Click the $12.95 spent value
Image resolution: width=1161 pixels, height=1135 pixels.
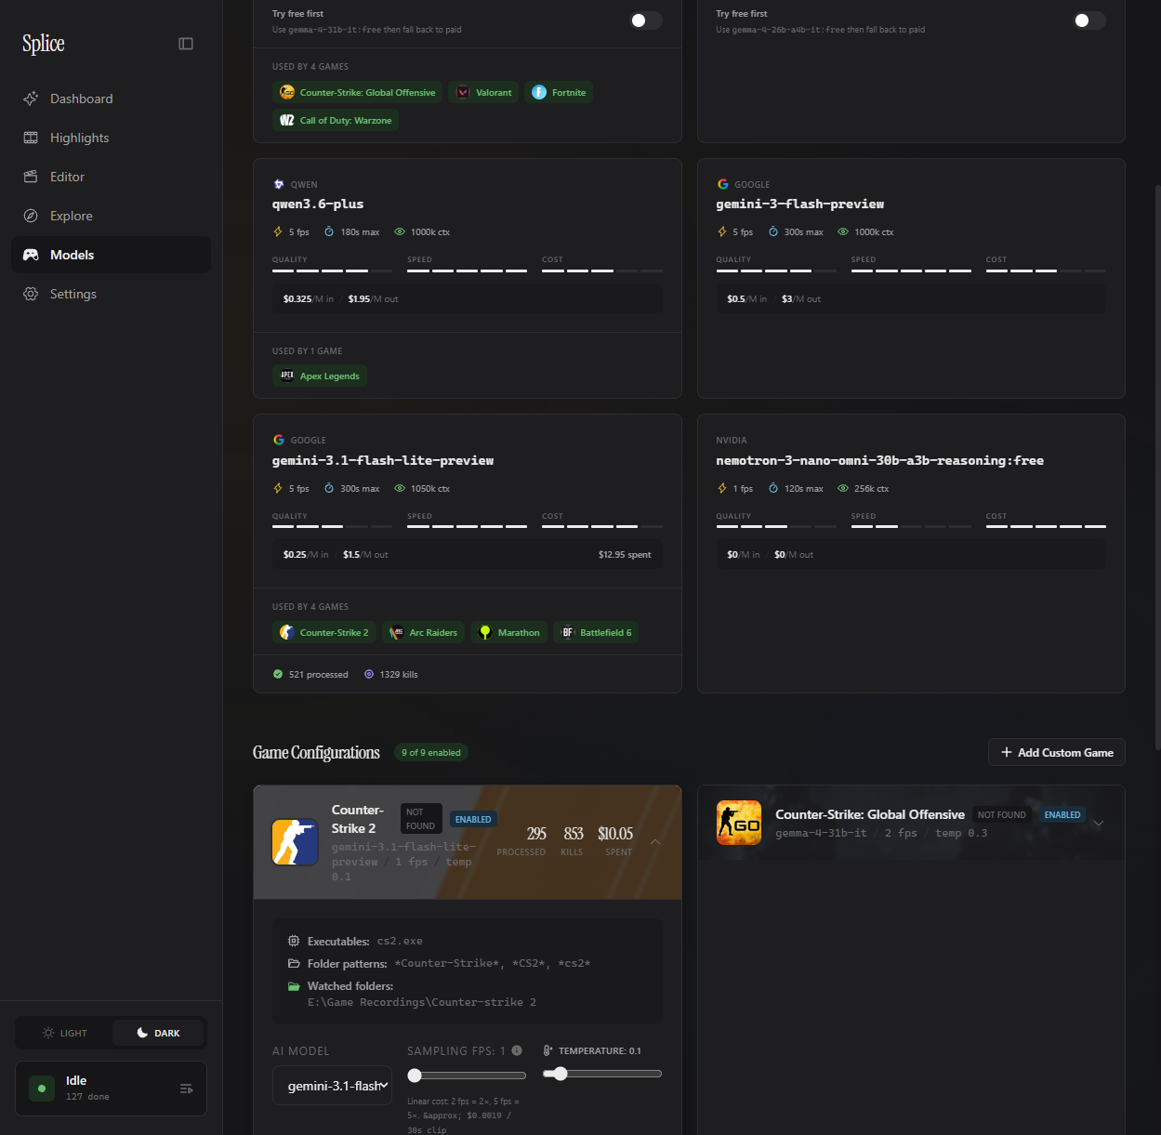coord(625,555)
